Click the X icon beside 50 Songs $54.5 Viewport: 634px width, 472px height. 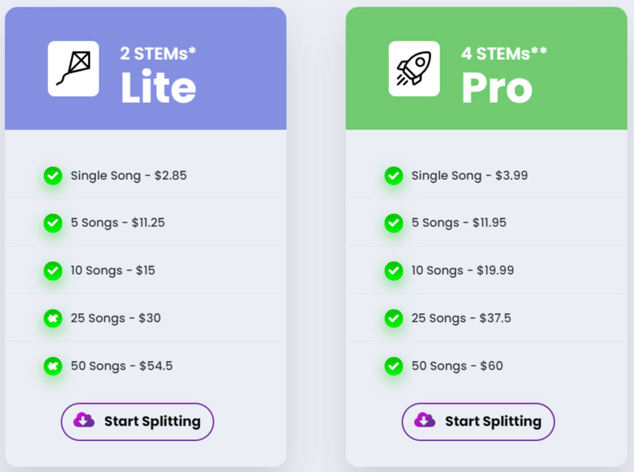tap(53, 365)
